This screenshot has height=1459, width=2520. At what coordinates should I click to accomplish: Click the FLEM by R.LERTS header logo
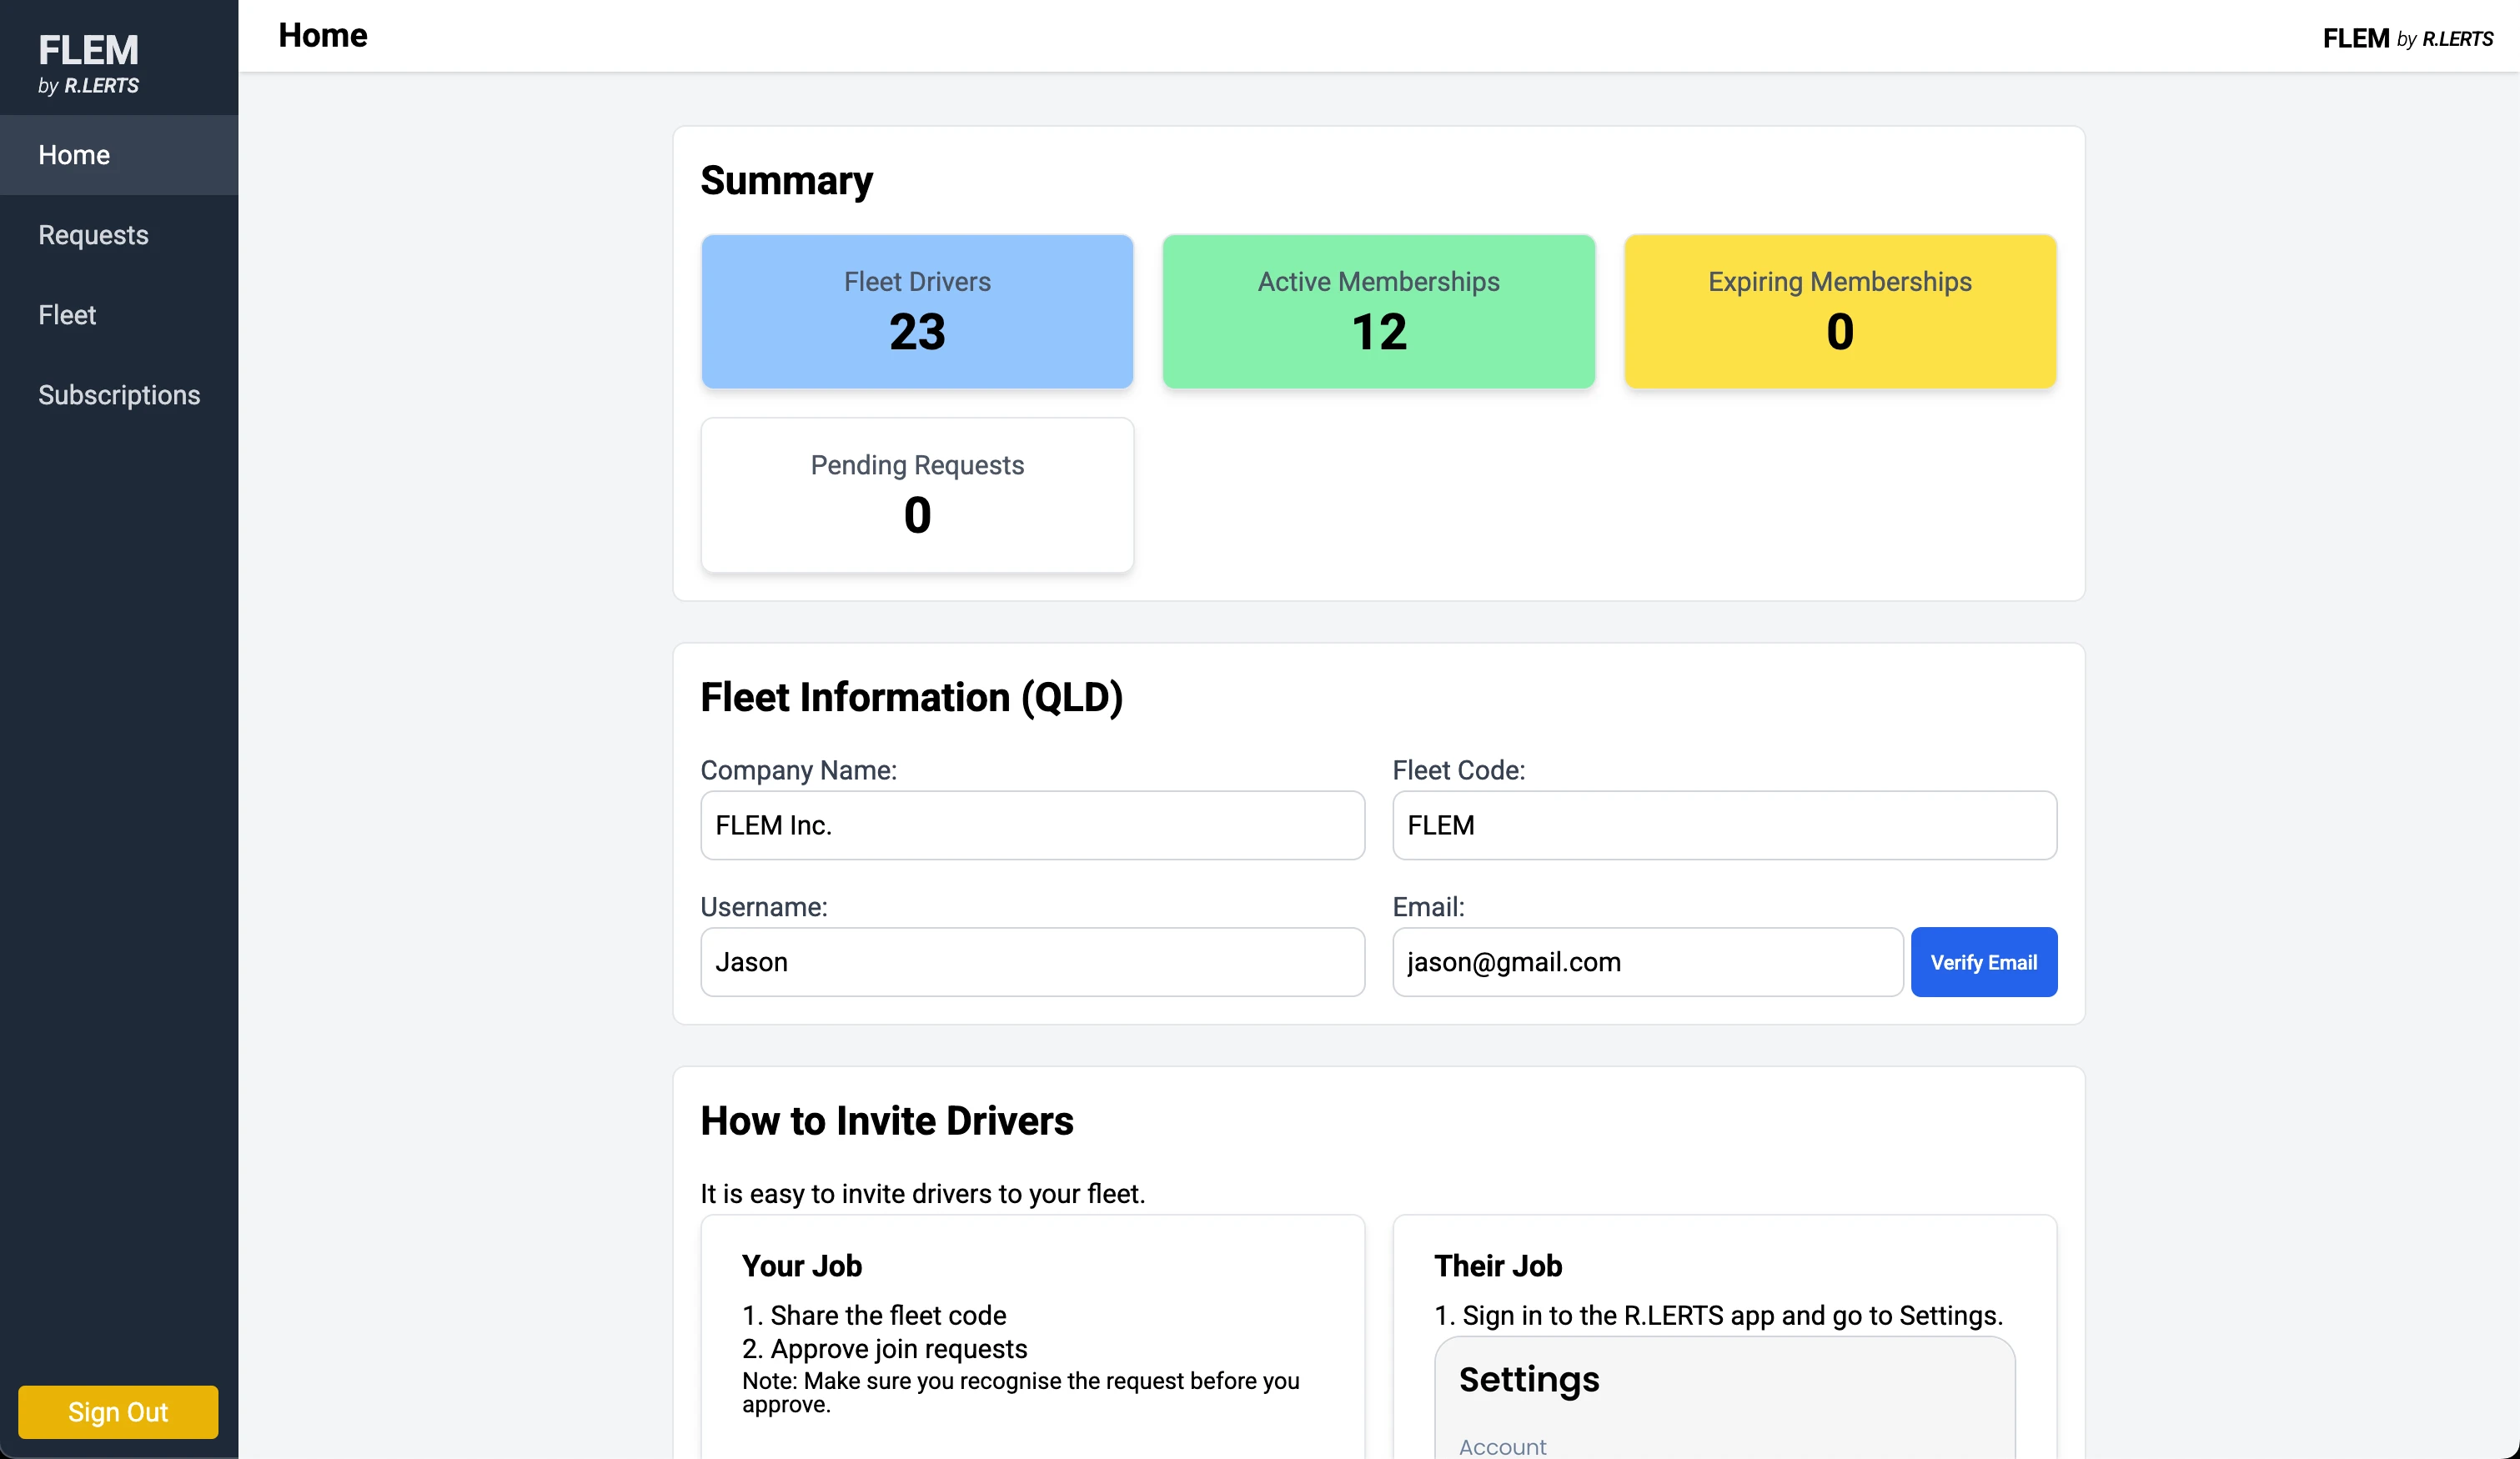tap(2407, 38)
